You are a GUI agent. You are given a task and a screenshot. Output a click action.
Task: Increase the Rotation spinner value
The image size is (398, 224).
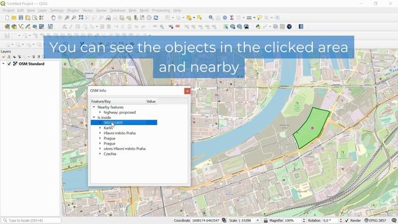pyautogui.click(x=341, y=219)
